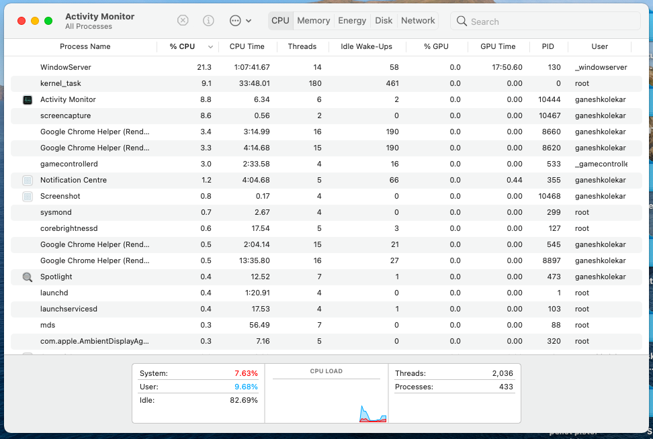Sort by CPU Time column header
This screenshot has height=439, width=653.
tap(247, 46)
